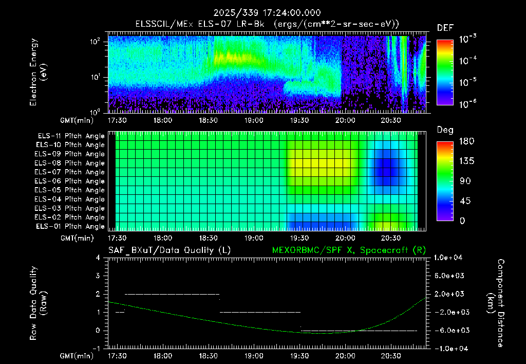This screenshot has height=364, width=526.
Task: Click the 1.0e+04 right axis value
Action: (x=448, y=258)
